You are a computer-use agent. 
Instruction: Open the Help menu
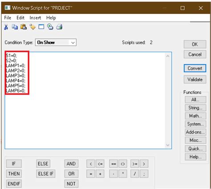(x=51, y=18)
